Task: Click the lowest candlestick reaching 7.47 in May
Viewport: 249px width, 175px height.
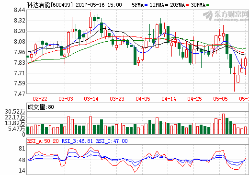Action: (234, 79)
